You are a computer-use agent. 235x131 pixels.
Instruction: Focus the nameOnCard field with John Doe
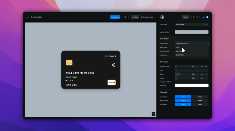[192, 51]
